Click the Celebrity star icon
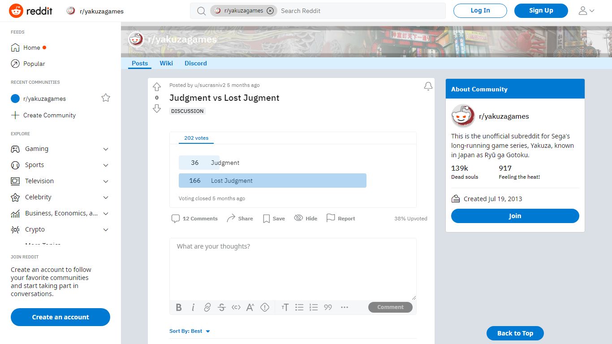 [x=15, y=197]
